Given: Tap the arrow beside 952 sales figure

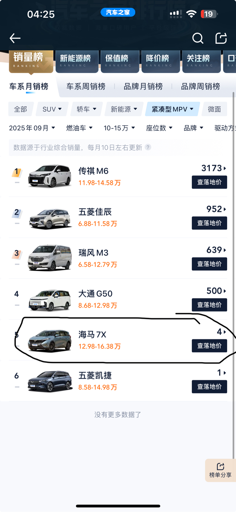Looking at the screenshot, I should (225, 209).
